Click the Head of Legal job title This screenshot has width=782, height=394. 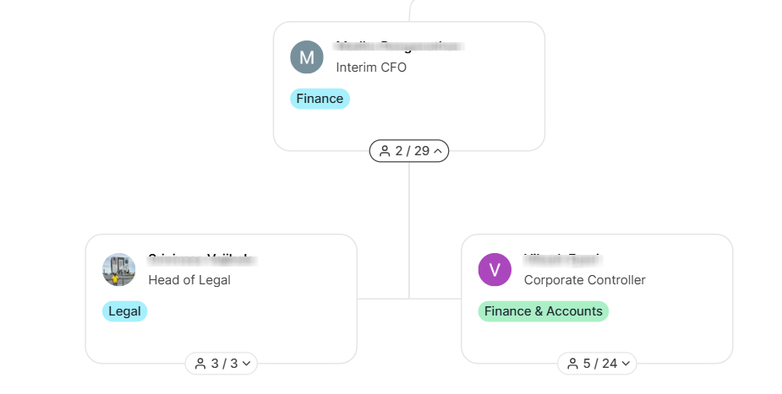click(189, 280)
